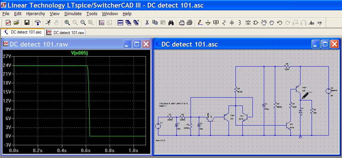
Task: Close the DC detect 101.raw plot window
Action: coord(146,45)
